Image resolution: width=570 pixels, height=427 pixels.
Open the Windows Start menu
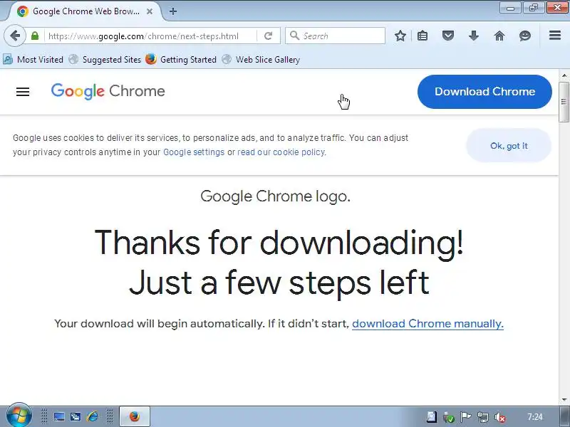pyautogui.click(x=19, y=416)
